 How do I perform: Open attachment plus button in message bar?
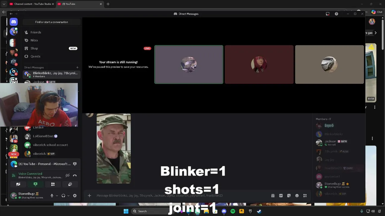point(89,196)
